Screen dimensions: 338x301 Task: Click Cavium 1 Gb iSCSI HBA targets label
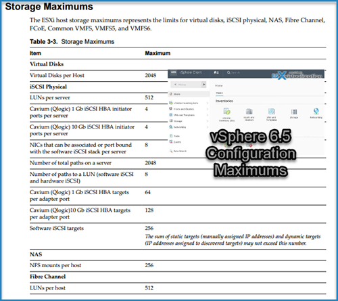click(x=79, y=195)
